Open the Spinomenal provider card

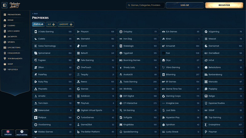(x=53, y=53)
